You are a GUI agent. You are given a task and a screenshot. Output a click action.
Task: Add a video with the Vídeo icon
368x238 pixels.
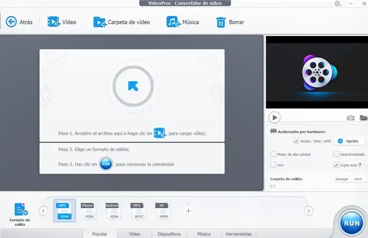coord(54,22)
